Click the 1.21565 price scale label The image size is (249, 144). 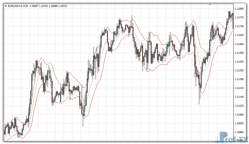[240, 44]
